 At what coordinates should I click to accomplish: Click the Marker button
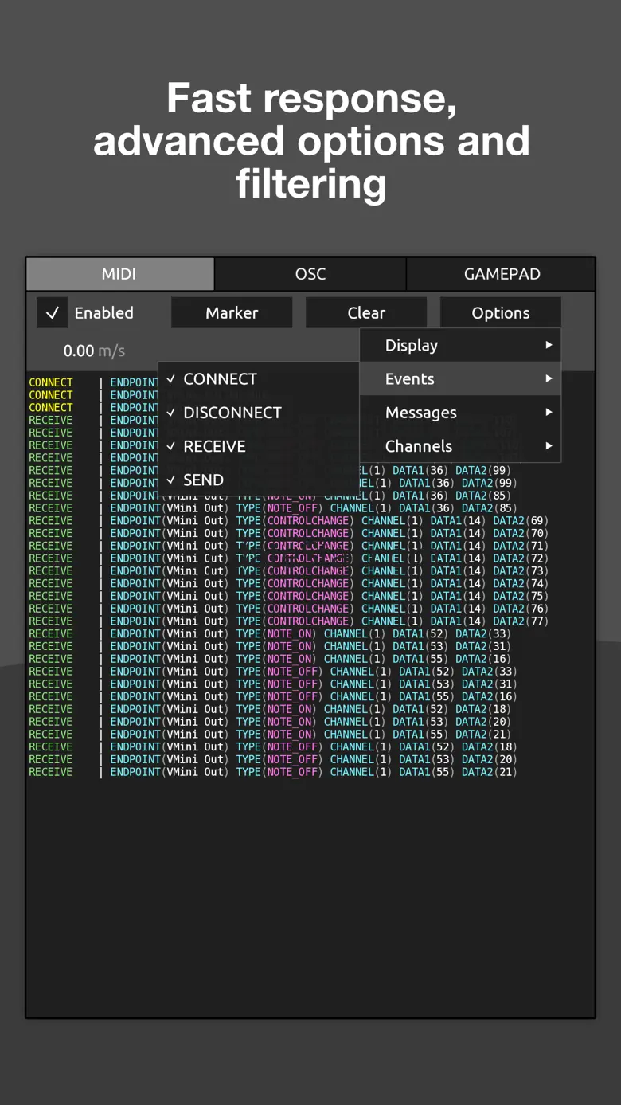[232, 313]
